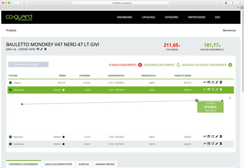Open amazon competitor page in new window

209,82
